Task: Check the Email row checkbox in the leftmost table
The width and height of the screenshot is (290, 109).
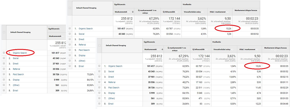Action: (x=4, y=90)
